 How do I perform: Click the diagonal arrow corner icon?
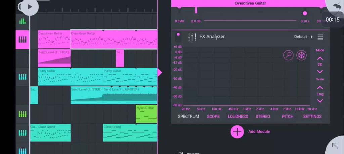click(x=335, y=146)
